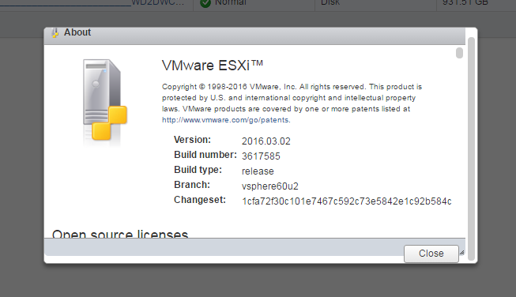This screenshot has width=516, height=297.
Task: Select the version value 2016.03.02
Action: point(266,141)
